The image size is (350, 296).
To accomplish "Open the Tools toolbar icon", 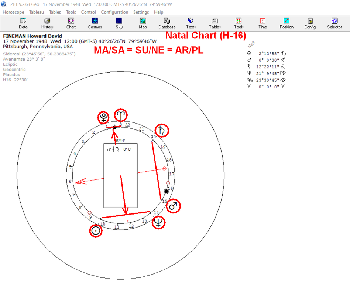I will [x=239, y=23].
